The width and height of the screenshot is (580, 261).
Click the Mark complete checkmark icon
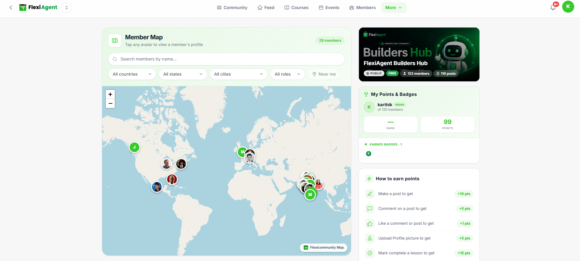370,253
